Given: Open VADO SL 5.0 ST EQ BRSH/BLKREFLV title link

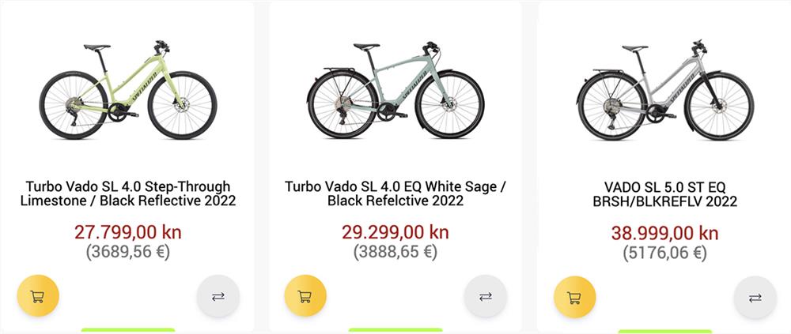Looking at the screenshot, I should point(664,194).
